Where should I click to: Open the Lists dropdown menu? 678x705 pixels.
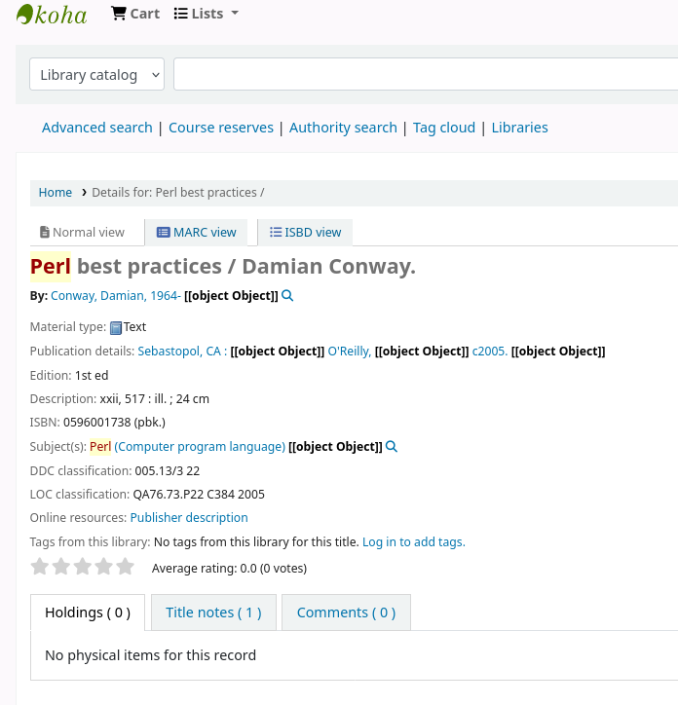[x=206, y=14]
